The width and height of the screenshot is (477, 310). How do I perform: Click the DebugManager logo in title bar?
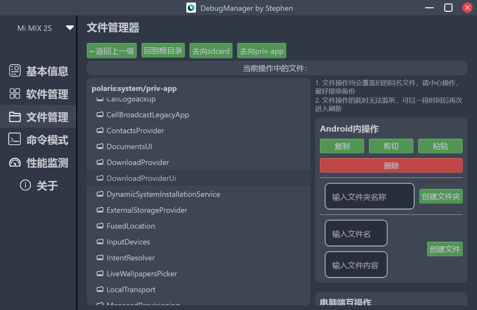191,8
